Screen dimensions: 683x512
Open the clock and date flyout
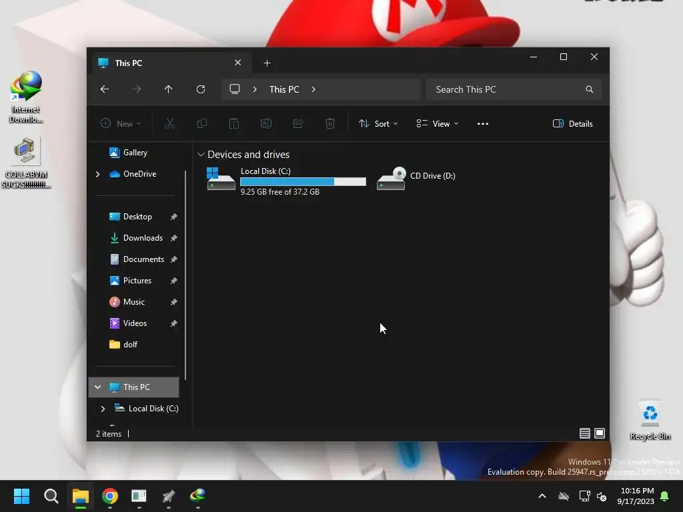click(636, 496)
